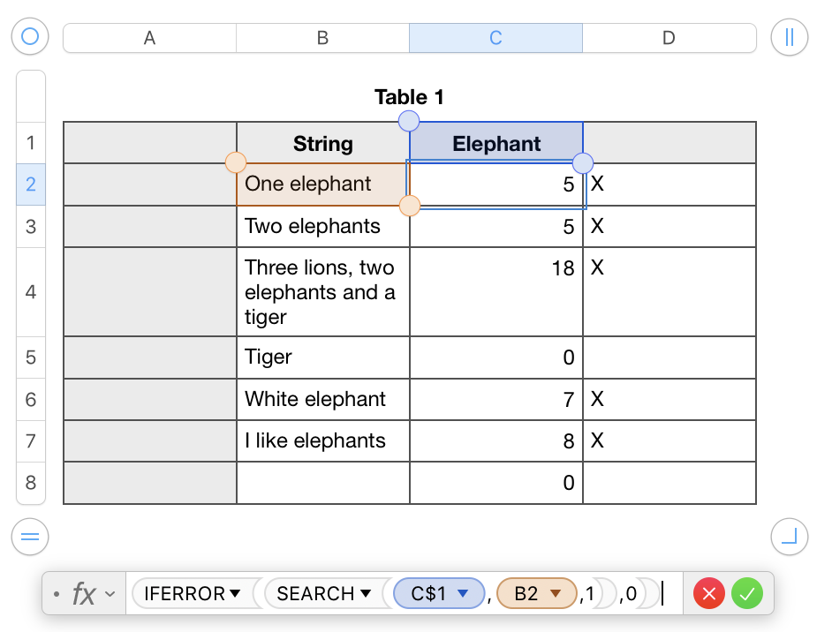Select column D header tab
Image resolution: width=832 pixels, height=632 pixels.
[669, 38]
